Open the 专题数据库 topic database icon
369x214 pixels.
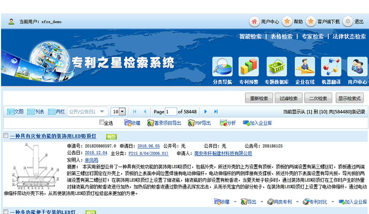[277, 67]
